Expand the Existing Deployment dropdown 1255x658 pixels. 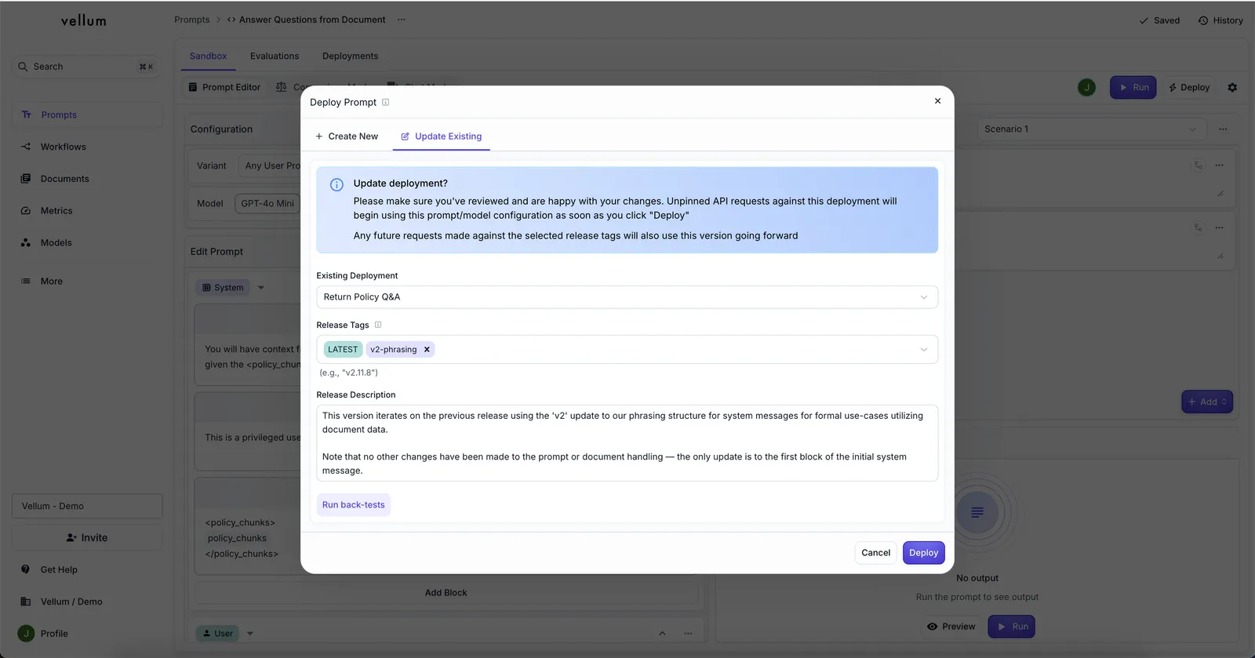[924, 297]
